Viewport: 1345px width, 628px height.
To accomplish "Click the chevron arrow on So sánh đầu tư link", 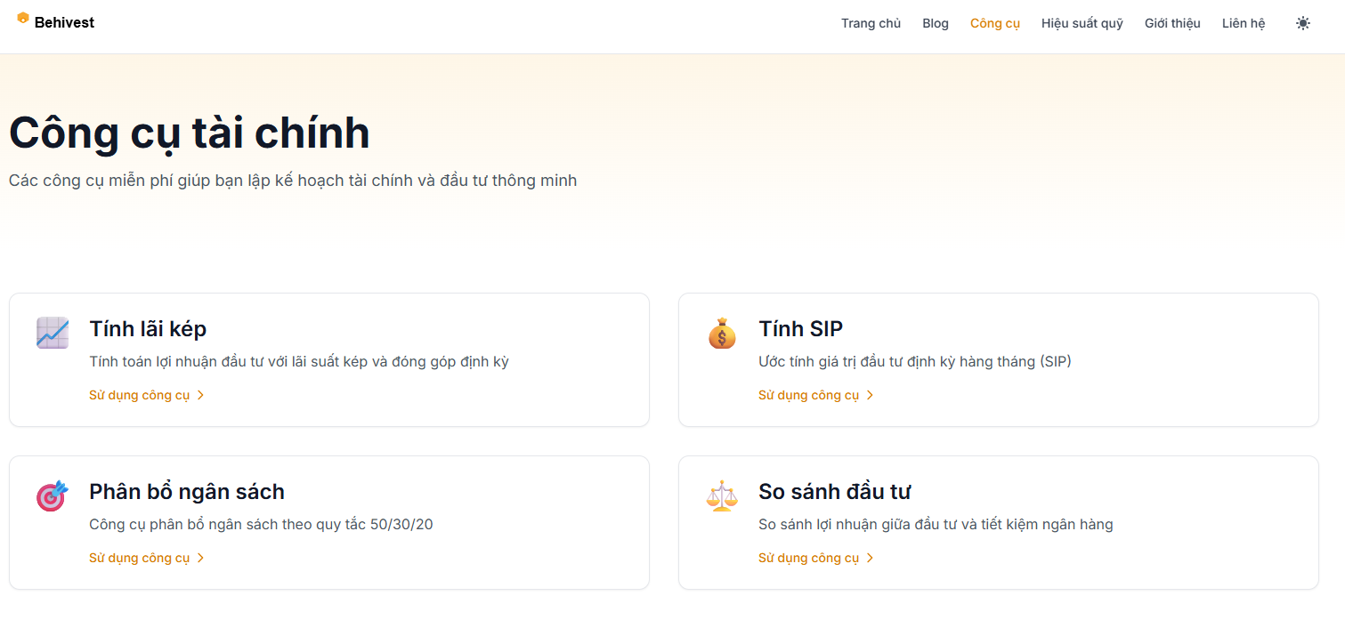I will 870,558.
